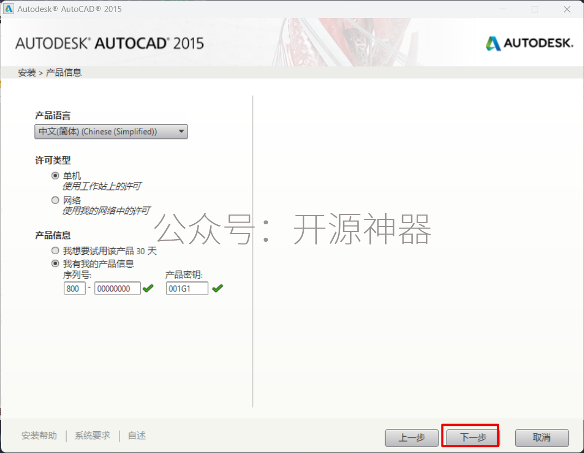Viewport: 584px width, 453px height.
Task: Open the 安装帮助 link
Action: [x=39, y=436]
